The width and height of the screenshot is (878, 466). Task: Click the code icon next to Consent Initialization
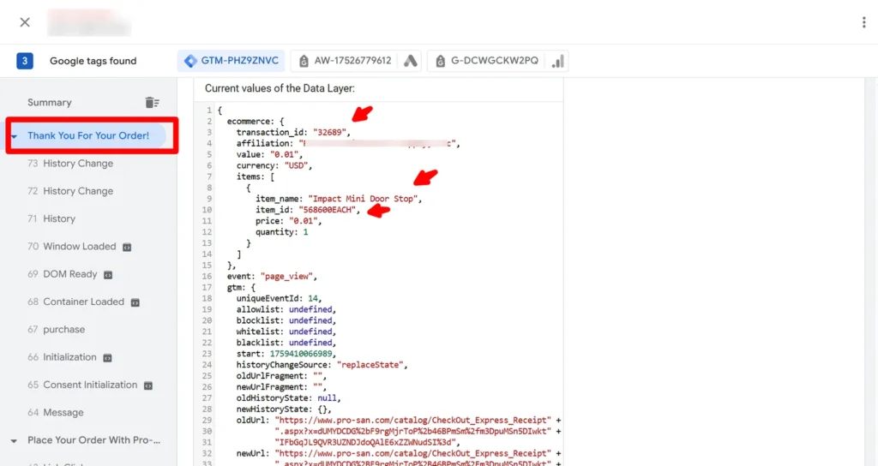click(x=148, y=385)
